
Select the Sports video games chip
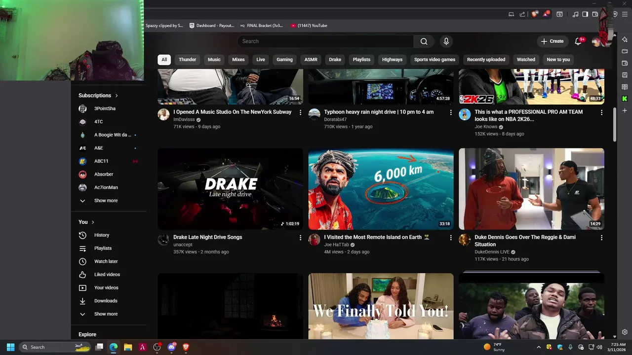(x=434, y=60)
